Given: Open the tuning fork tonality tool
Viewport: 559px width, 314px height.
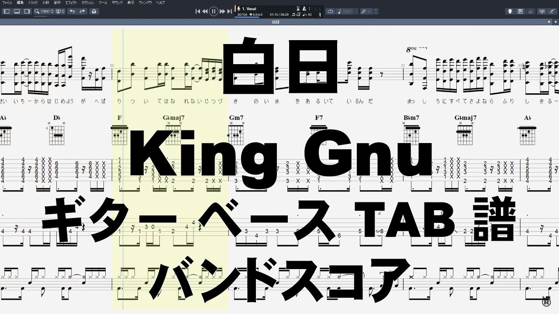Looking at the screenshot, I should coord(363,11).
